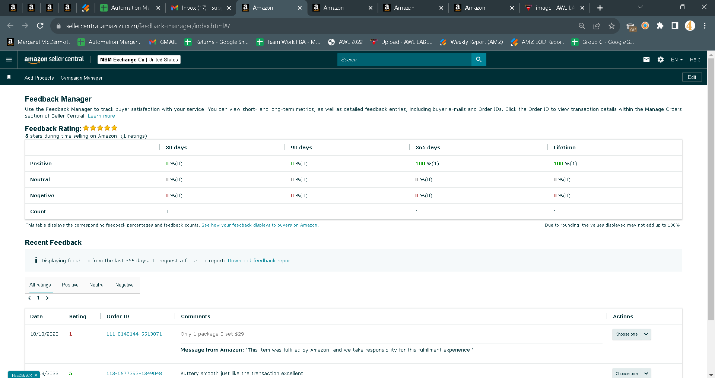Image resolution: width=715 pixels, height=378 pixels.
Task: Open the Choose one dropdown for order 111-0140144-5513071
Action: point(632,334)
